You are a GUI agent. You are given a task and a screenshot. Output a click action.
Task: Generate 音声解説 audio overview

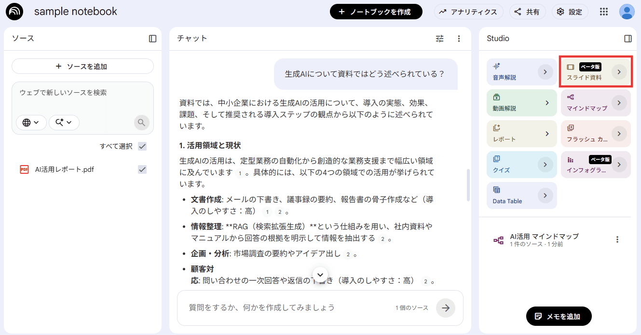[522, 72]
